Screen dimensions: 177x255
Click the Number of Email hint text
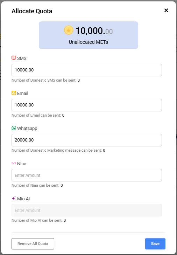(x=38, y=115)
